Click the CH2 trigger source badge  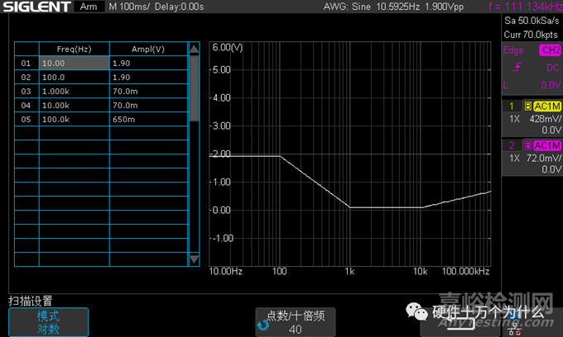(x=549, y=50)
